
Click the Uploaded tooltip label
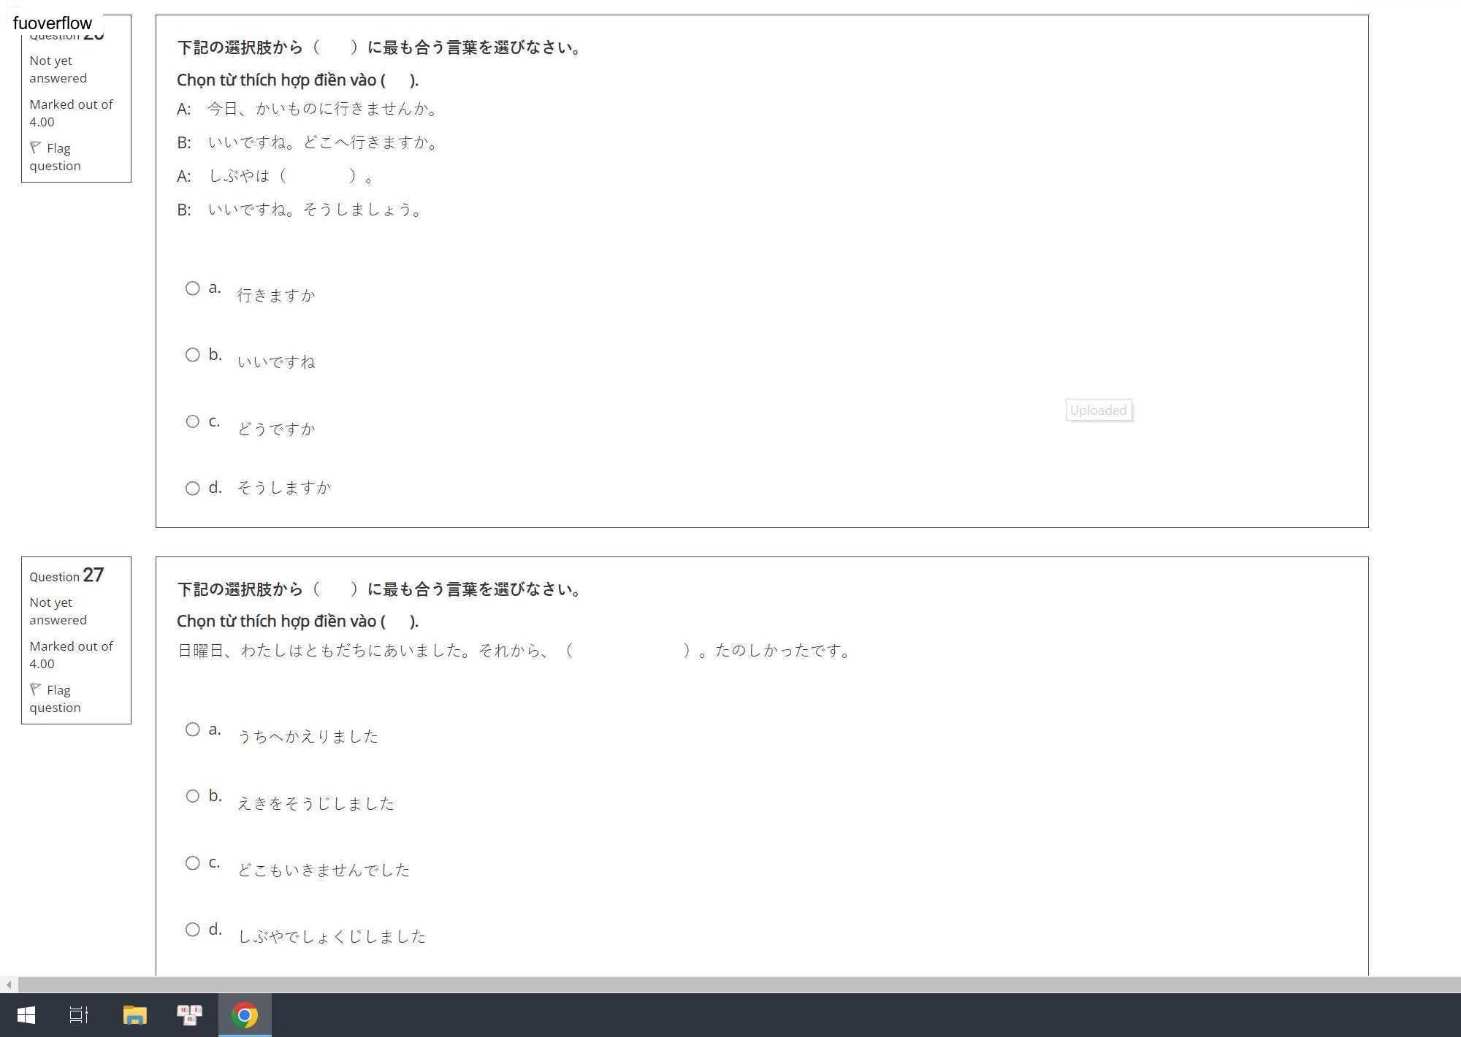pyautogui.click(x=1099, y=410)
